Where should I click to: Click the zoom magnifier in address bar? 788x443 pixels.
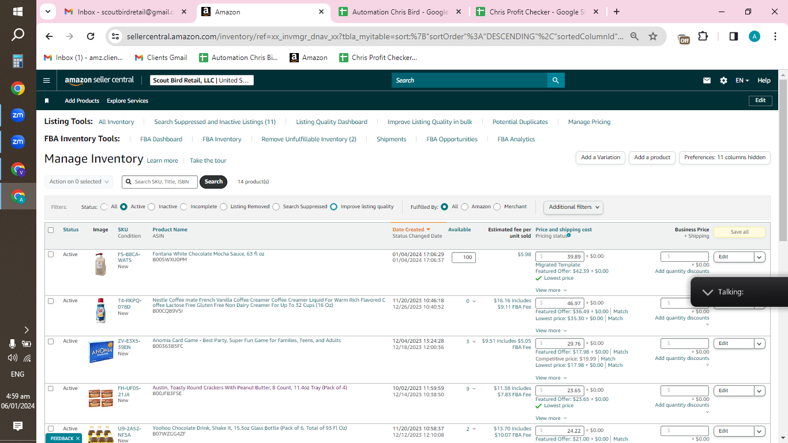point(635,36)
